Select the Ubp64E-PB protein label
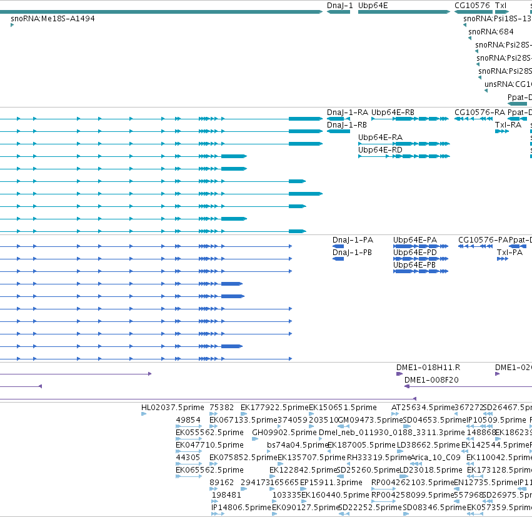The height and width of the screenshot is (517, 532). (414, 265)
